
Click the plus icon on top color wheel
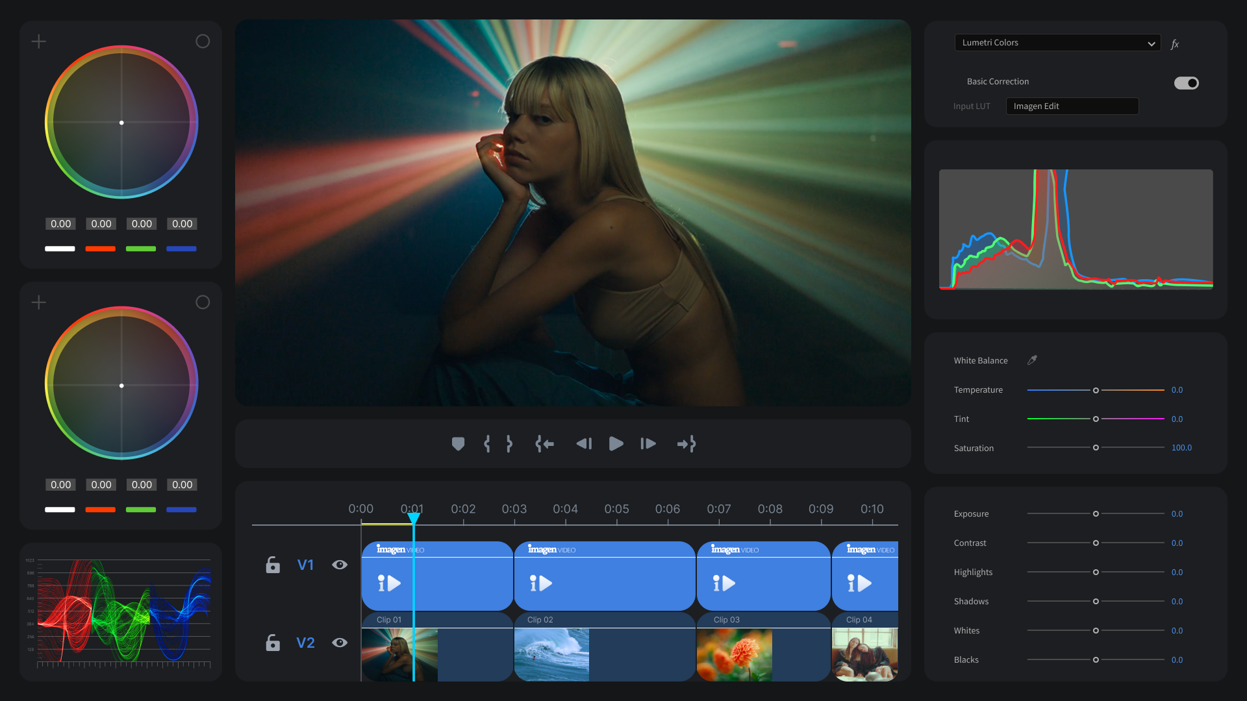pyautogui.click(x=39, y=42)
